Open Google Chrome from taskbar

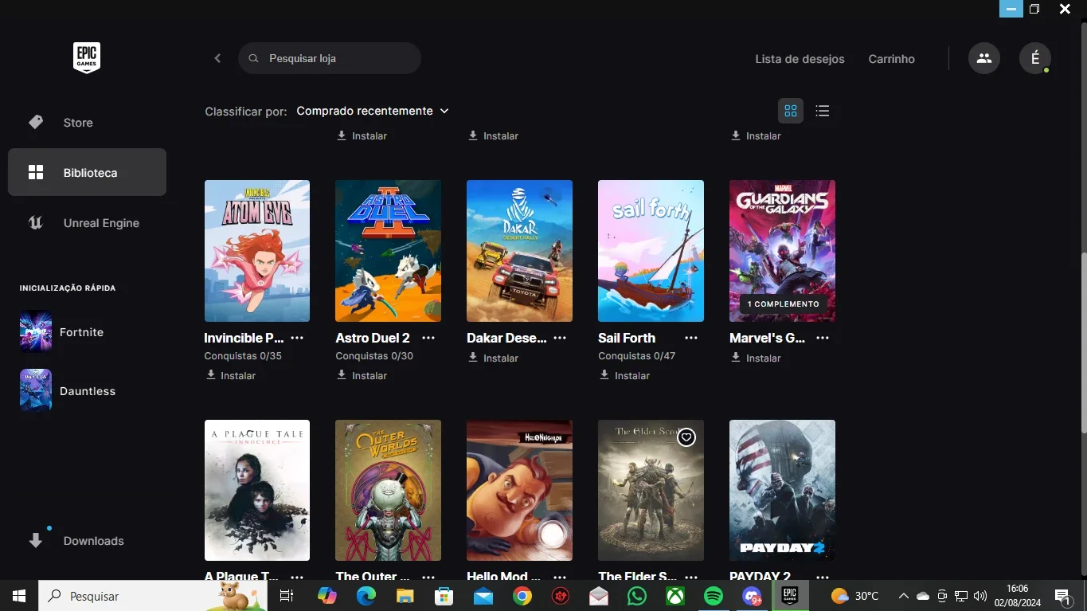(x=522, y=596)
